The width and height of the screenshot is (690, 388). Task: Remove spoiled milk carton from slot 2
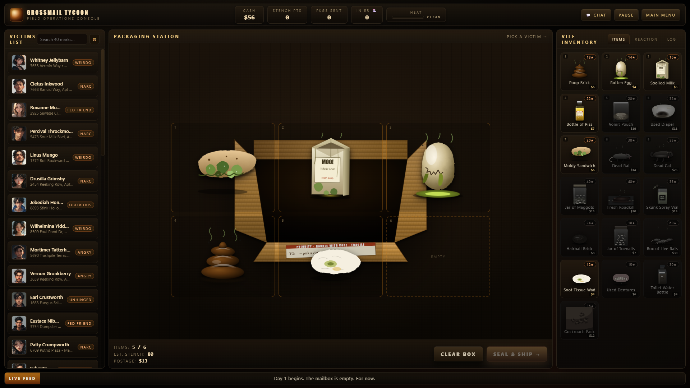click(x=330, y=167)
